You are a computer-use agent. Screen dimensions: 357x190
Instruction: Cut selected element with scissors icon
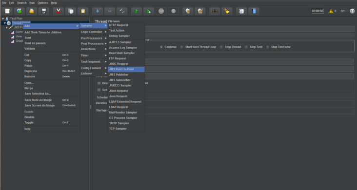(x=59, y=11)
